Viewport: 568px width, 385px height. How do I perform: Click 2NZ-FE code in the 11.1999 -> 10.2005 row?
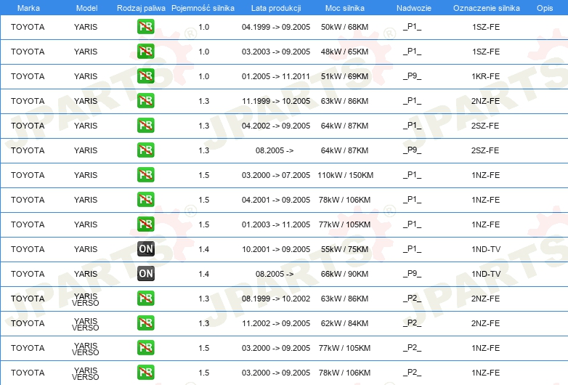point(485,101)
